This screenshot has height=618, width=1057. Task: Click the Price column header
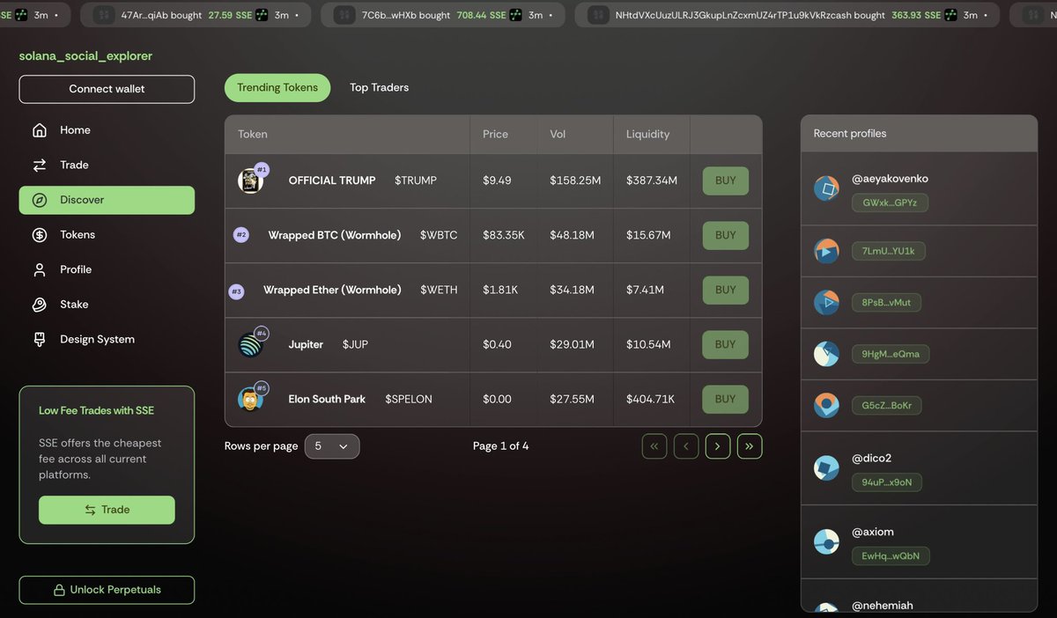495,135
